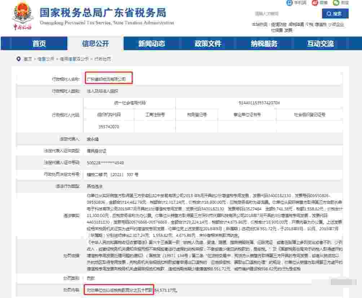Open the 互动交流 navigation tab
Screen dimensions: 362x298
point(320,44)
